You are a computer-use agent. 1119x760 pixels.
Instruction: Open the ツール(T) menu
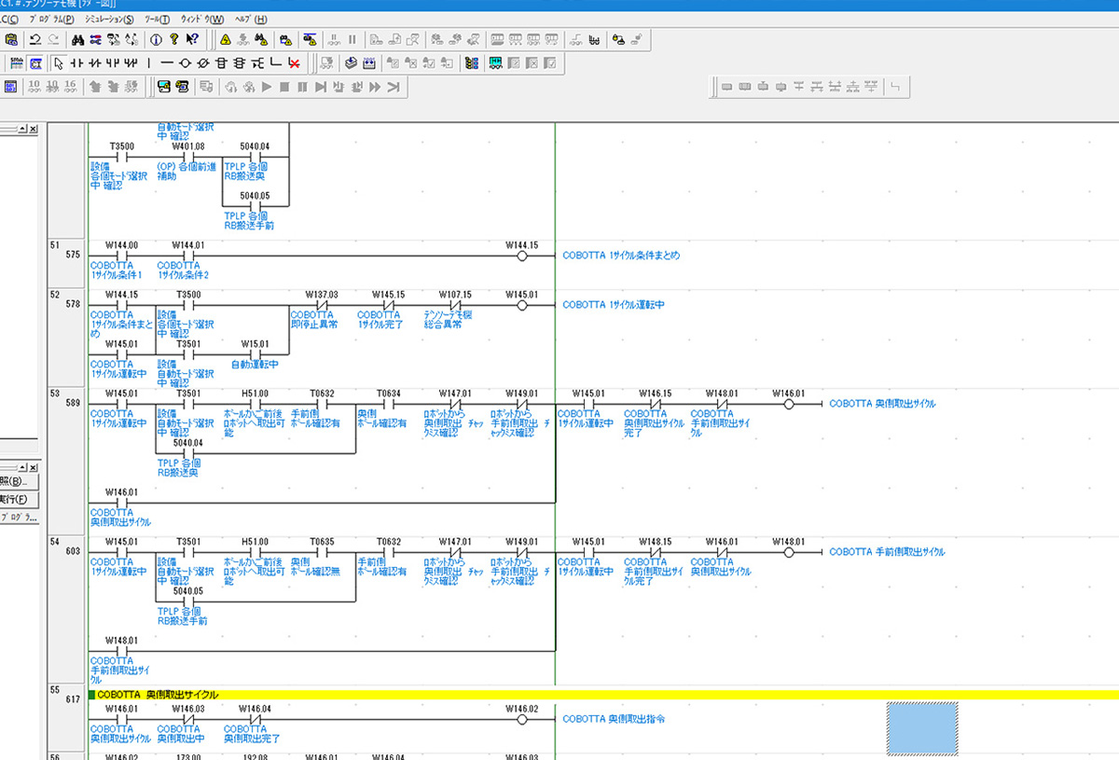pyautogui.click(x=159, y=20)
